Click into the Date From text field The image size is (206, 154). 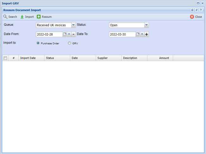click(49, 34)
